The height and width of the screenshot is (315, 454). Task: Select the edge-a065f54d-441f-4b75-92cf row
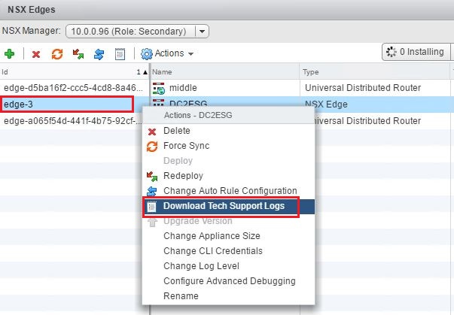73,121
